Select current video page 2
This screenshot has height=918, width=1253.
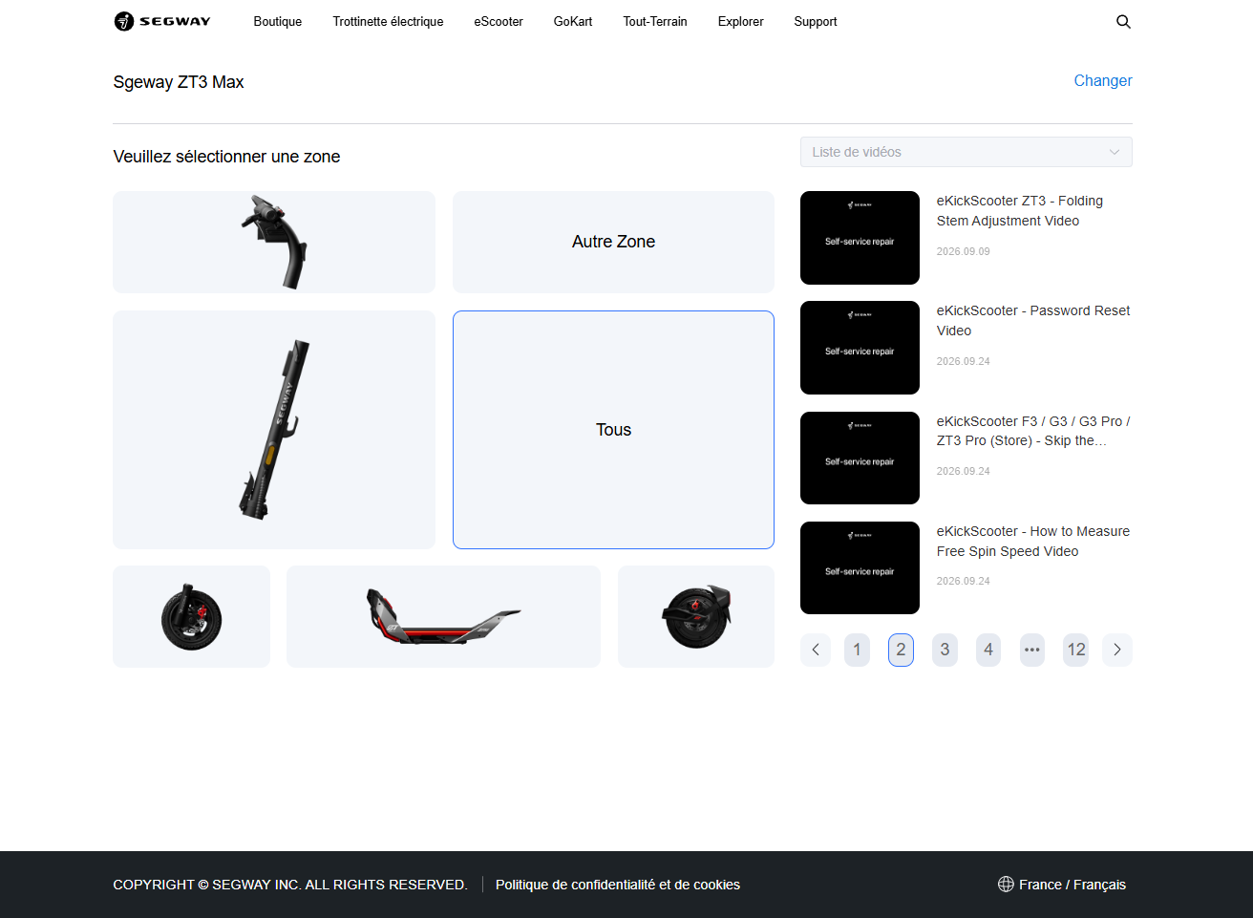point(901,650)
